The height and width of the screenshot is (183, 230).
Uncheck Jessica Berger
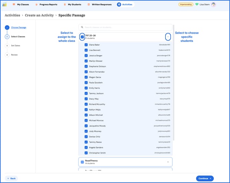pyautogui.click(x=86, y=56)
